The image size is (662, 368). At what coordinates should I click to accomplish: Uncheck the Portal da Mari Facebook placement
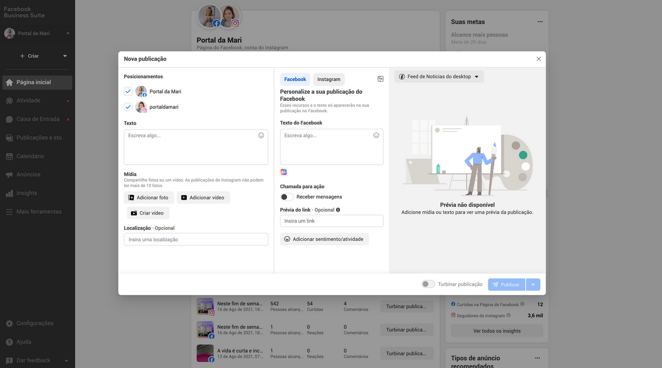[x=128, y=91]
